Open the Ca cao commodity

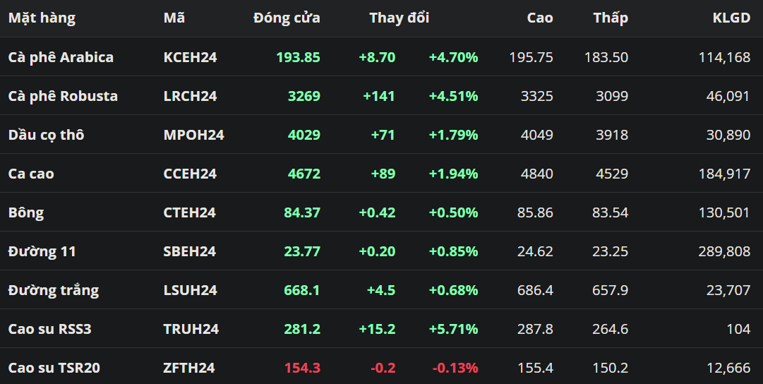pos(31,174)
